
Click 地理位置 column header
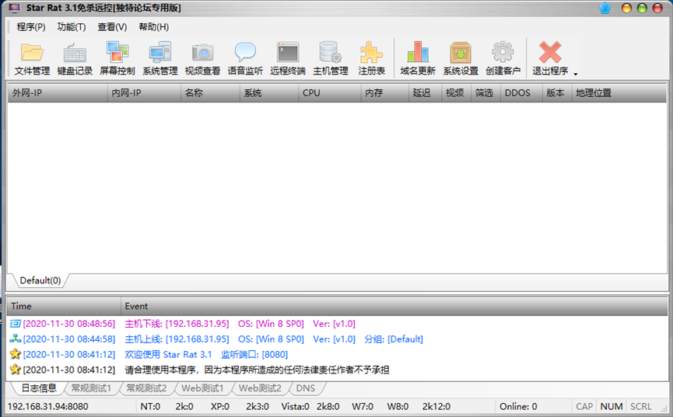coord(619,93)
